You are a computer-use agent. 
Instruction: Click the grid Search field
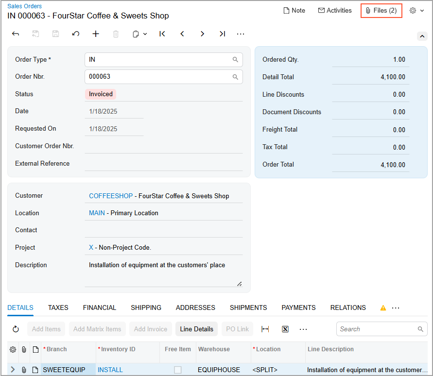[377, 329]
